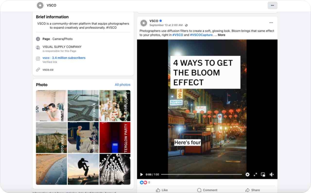Unmute the video sound
Screen dimensions: 311x193
click(272, 174)
